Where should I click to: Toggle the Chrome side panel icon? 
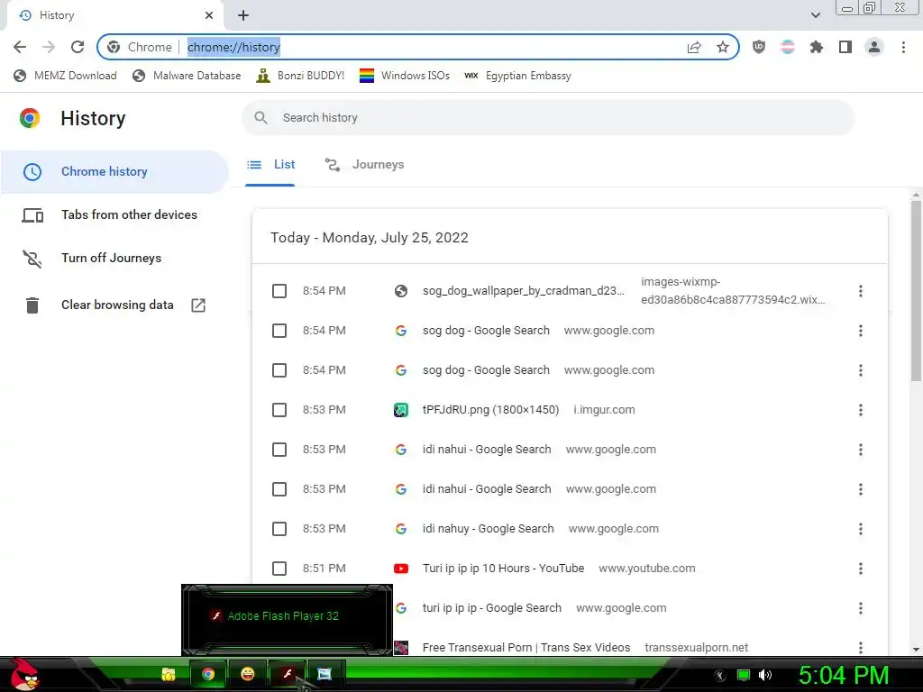(x=845, y=47)
